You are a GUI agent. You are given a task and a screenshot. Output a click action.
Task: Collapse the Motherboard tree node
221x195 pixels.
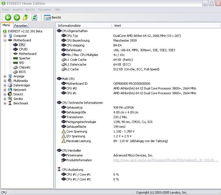[5, 40]
